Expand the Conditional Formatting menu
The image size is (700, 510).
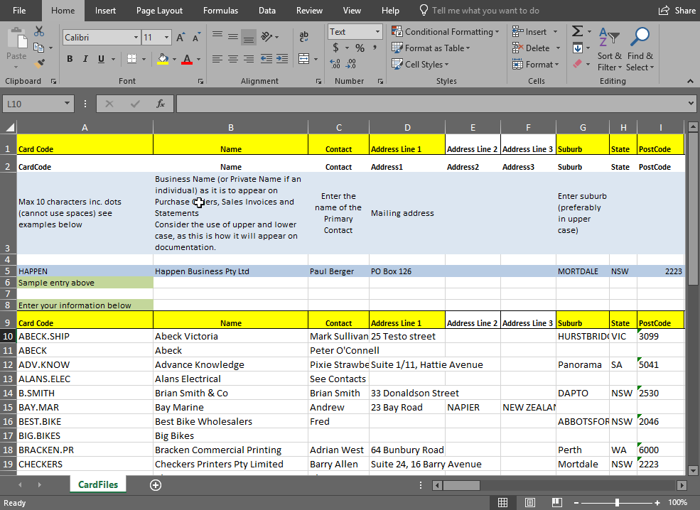coord(445,32)
